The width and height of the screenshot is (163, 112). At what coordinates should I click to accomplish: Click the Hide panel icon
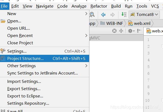click(139, 31)
